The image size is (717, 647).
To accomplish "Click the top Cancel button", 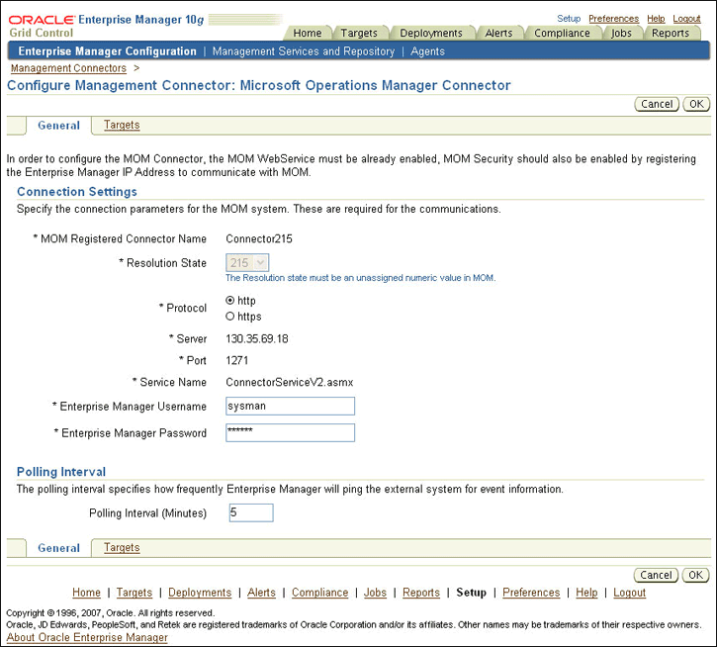I will click(x=657, y=104).
